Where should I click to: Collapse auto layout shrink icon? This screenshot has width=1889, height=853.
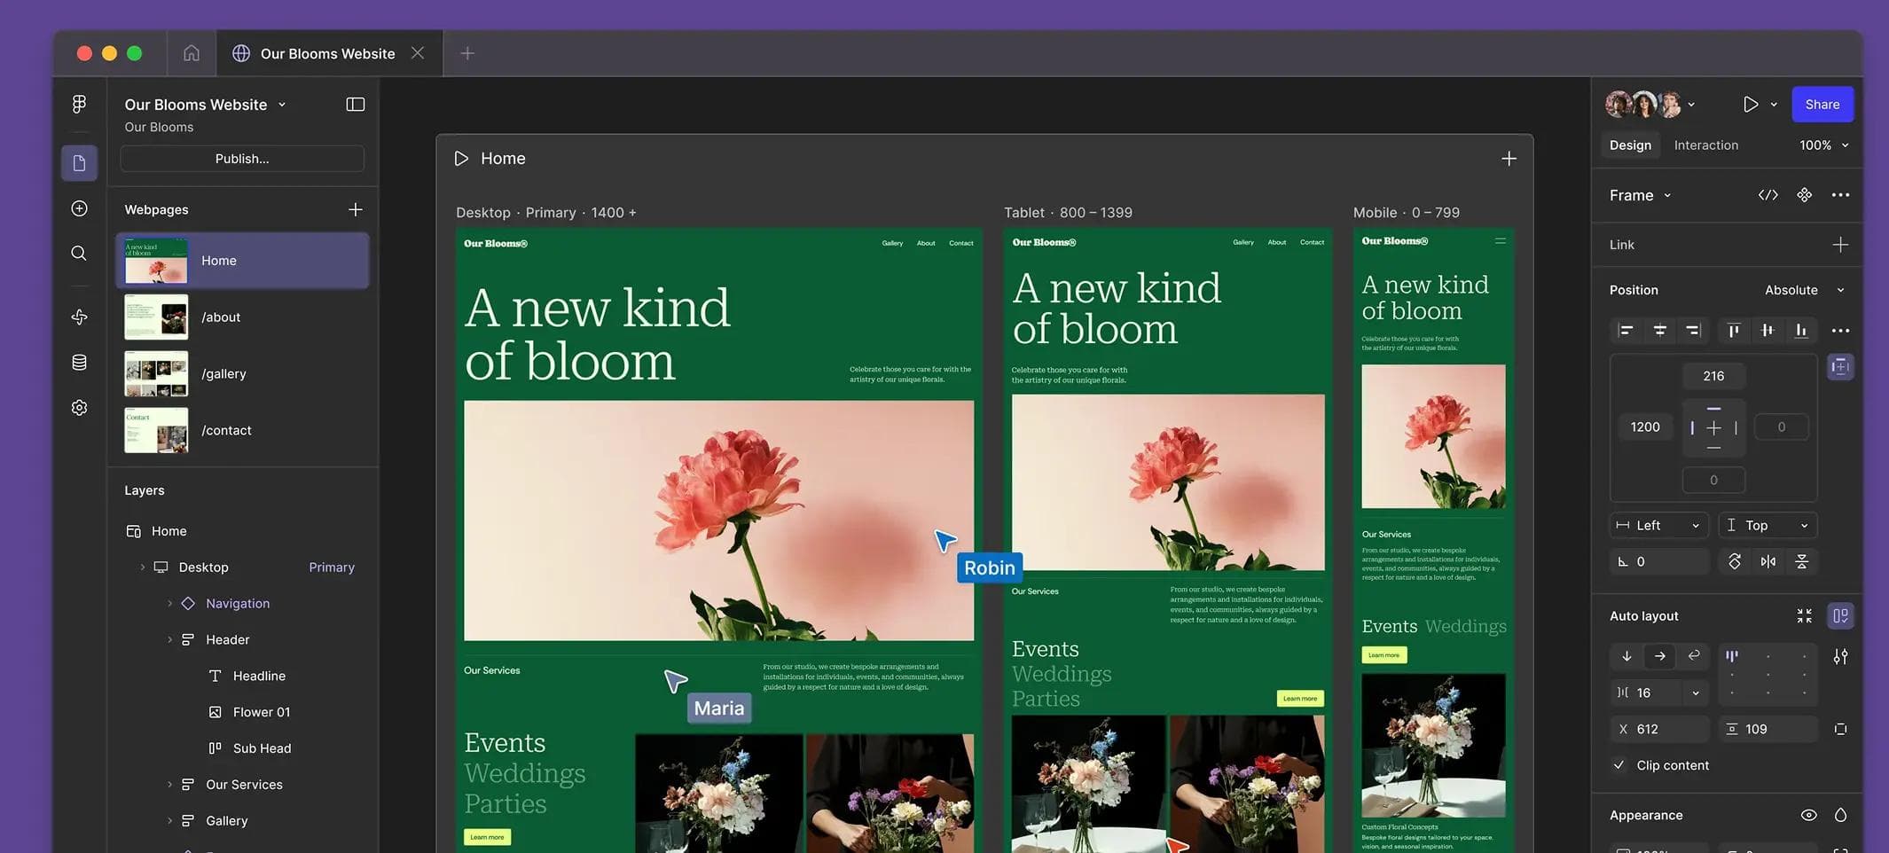(1804, 615)
